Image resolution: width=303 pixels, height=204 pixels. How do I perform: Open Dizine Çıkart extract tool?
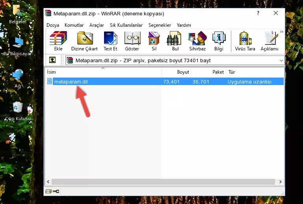[84, 41]
